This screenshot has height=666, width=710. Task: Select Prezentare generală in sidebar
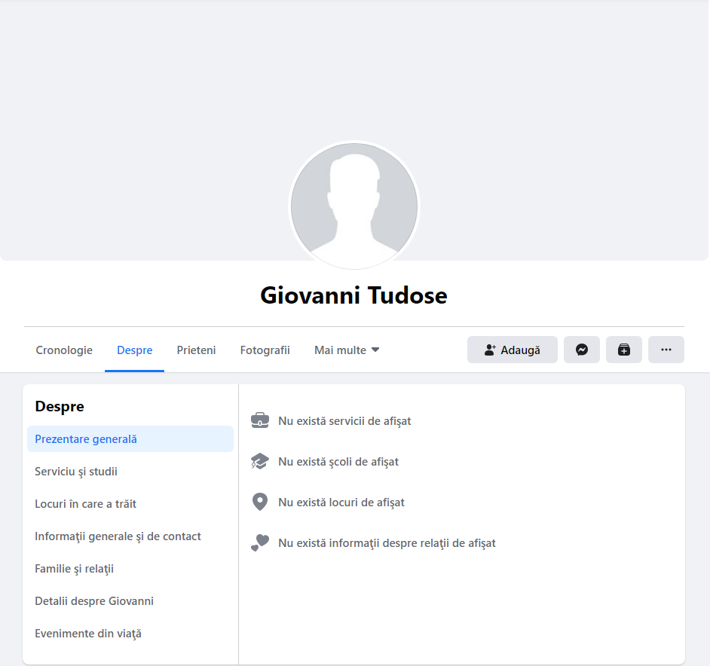pyautogui.click(x=130, y=438)
